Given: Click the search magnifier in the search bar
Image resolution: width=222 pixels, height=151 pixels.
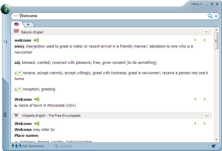Looking at the screenshot, I should tap(210, 16).
